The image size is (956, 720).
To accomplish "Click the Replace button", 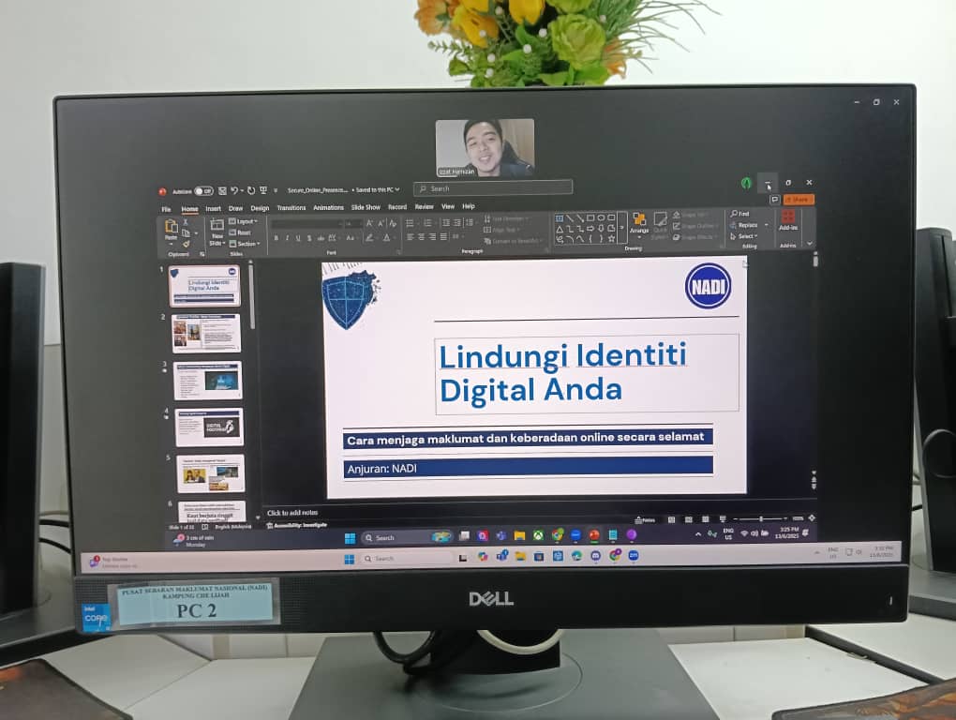I will (744, 225).
